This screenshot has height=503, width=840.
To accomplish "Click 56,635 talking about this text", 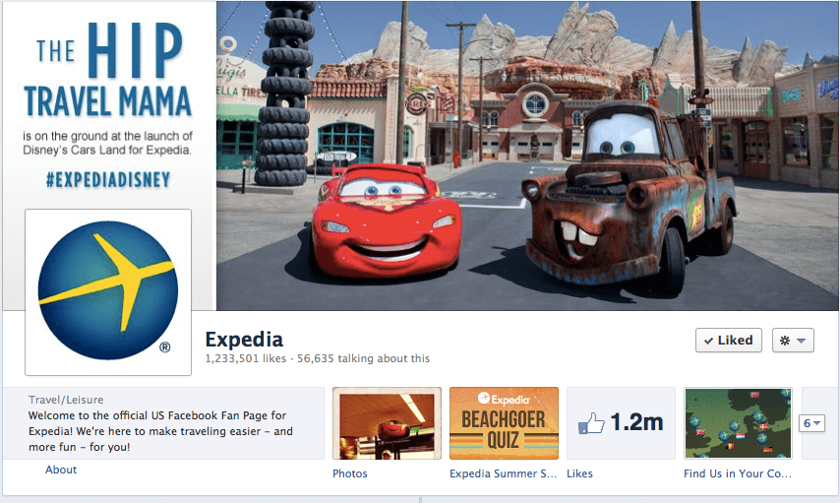I will pyautogui.click(x=363, y=358).
